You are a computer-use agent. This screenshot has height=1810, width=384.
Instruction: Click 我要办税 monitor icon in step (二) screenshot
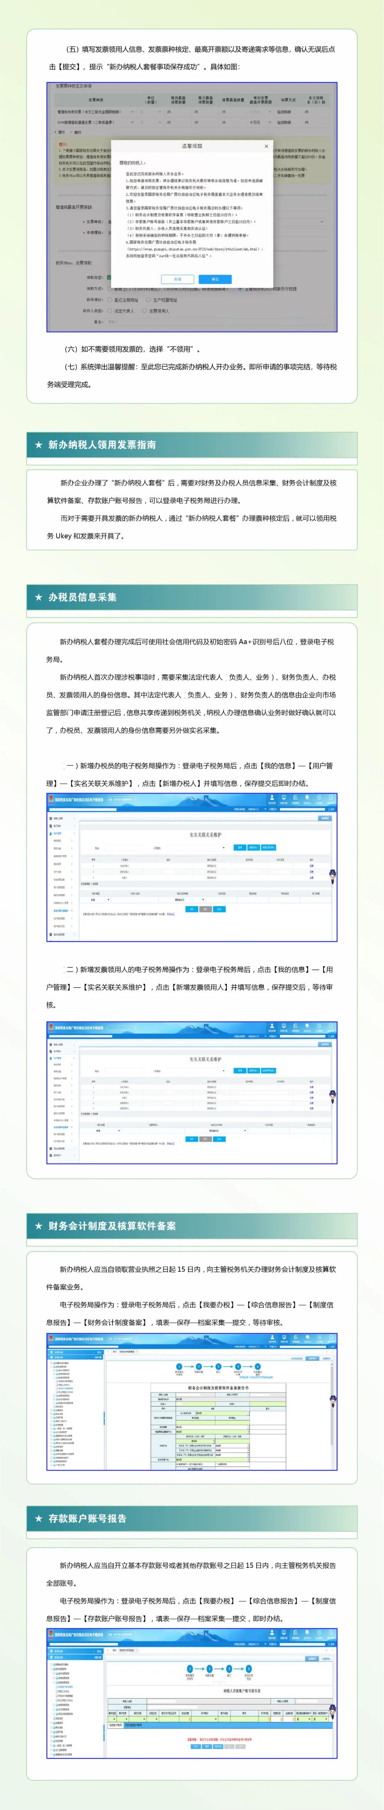click(x=284, y=1026)
